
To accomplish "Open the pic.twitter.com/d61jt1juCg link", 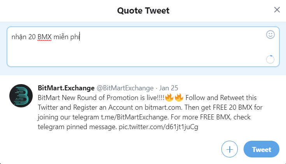I will (x=158, y=128).
